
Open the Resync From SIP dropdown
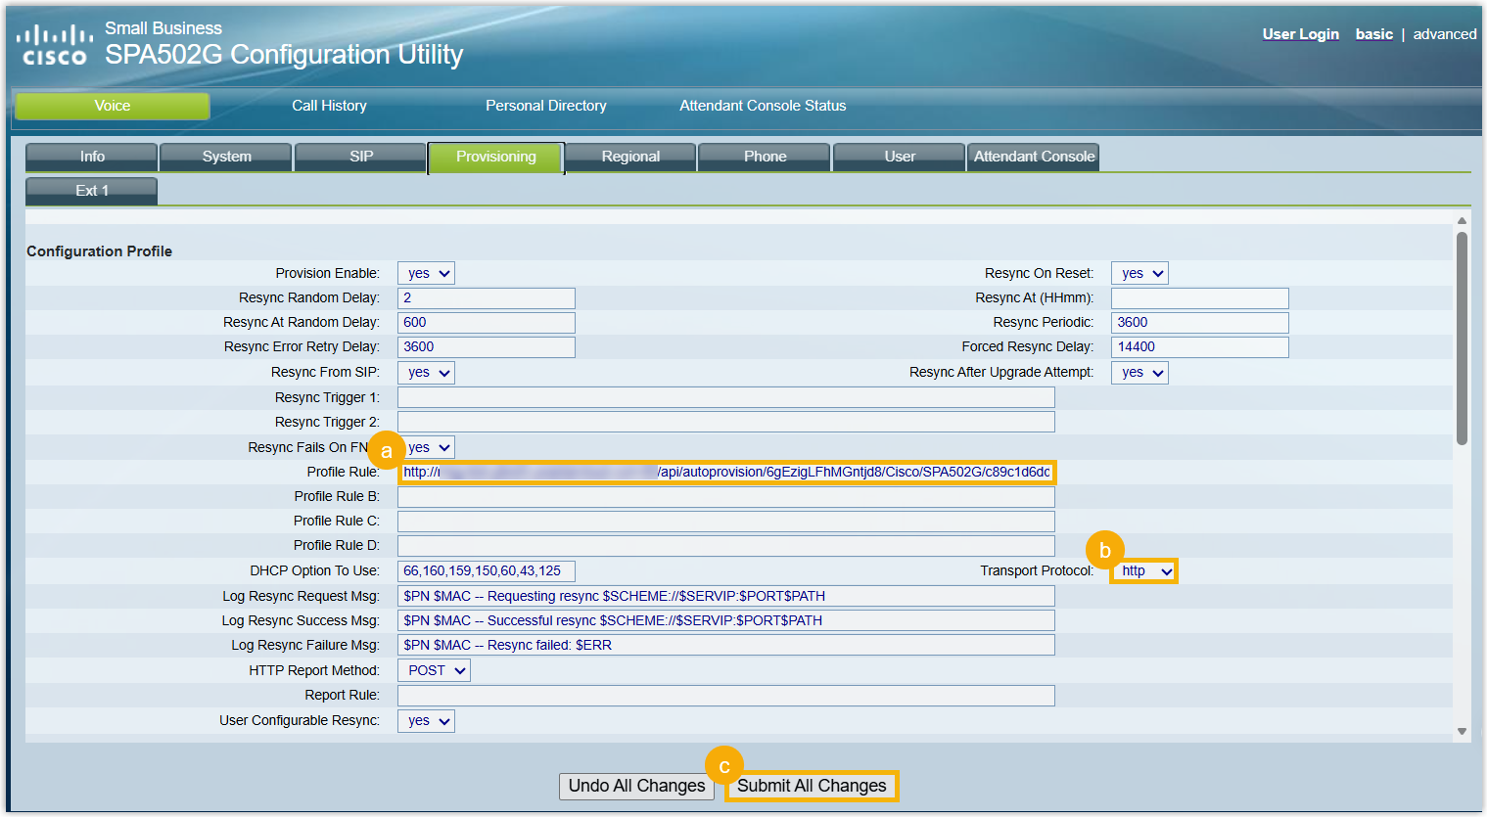[426, 373]
